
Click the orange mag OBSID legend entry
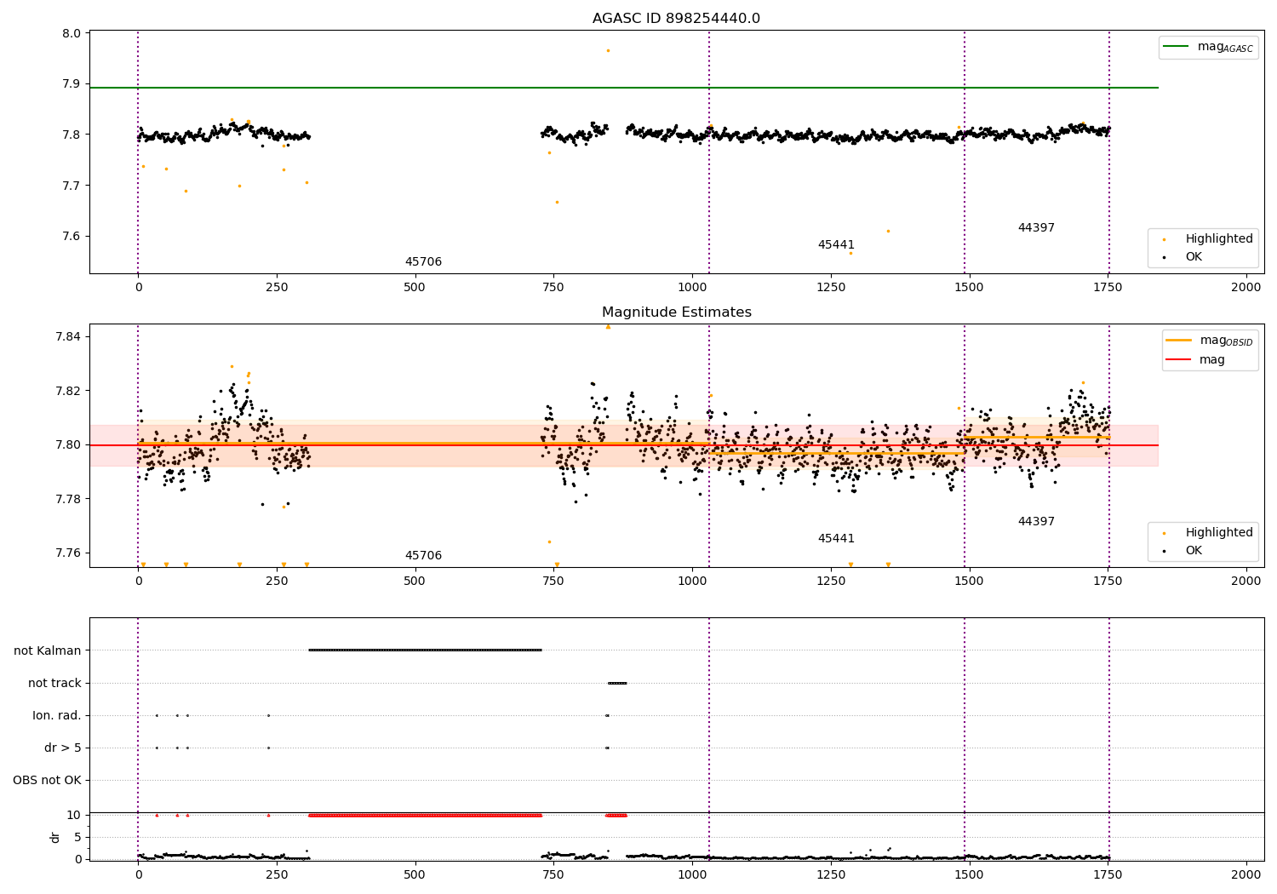pos(1209,341)
